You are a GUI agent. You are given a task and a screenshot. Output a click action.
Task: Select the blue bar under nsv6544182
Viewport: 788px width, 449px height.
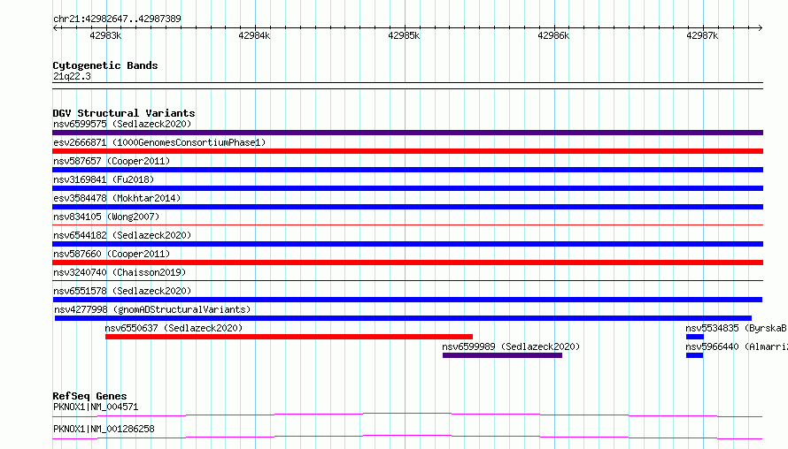407,244
